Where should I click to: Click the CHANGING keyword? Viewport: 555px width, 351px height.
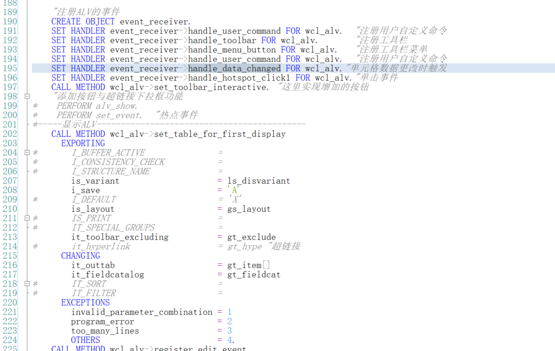[x=80, y=256]
